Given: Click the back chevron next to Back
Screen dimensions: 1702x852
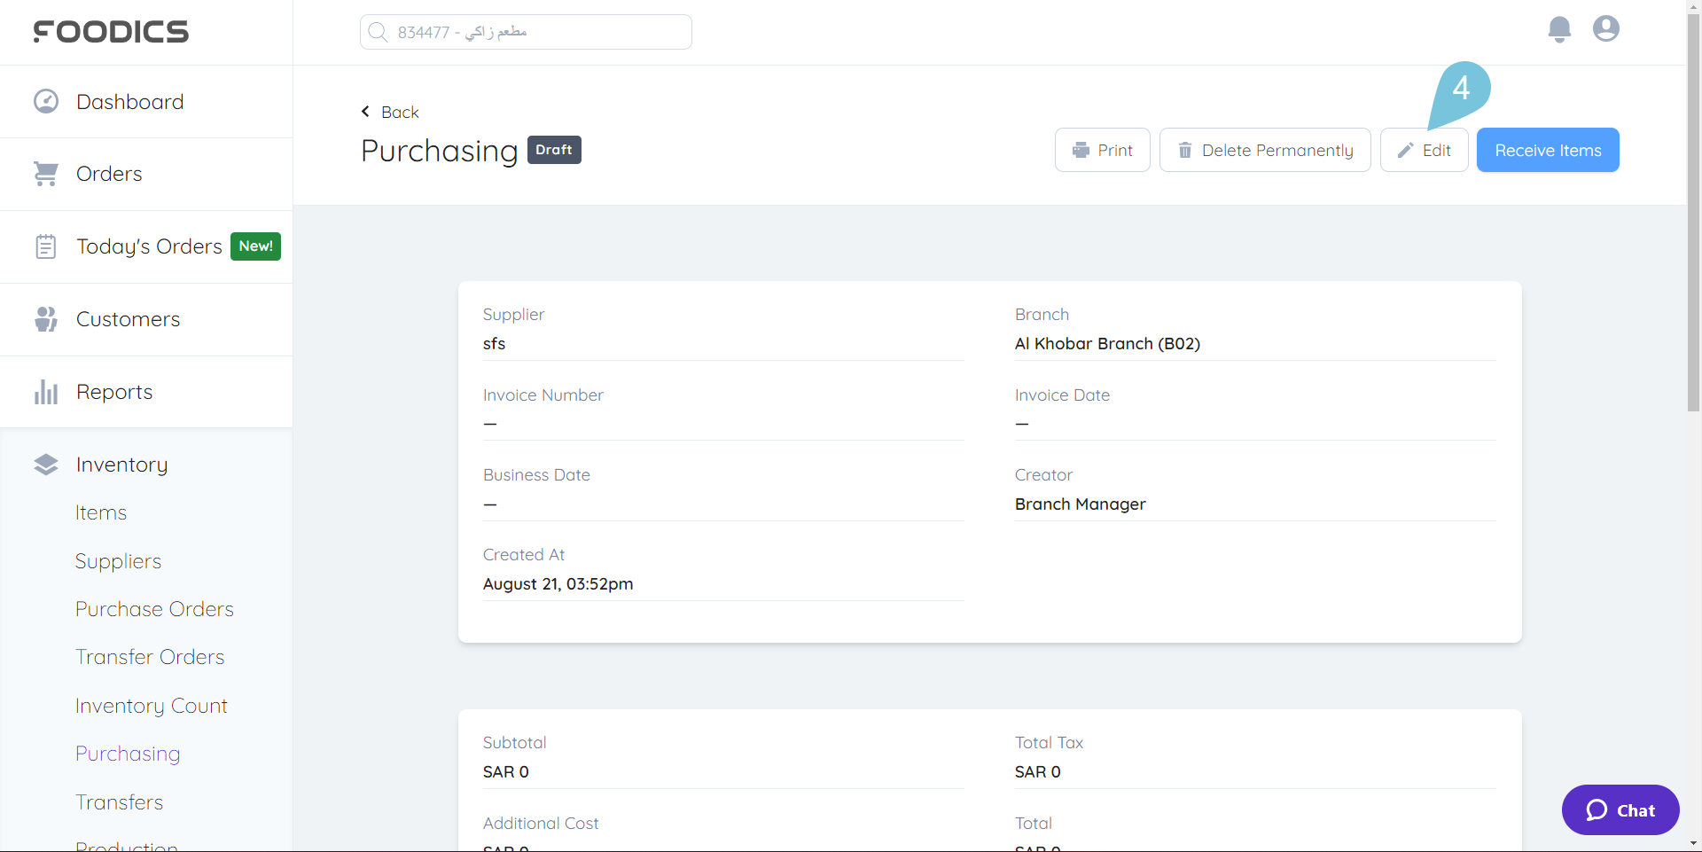Looking at the screenshot, I should pyautogui.click(x=365, y=112).
